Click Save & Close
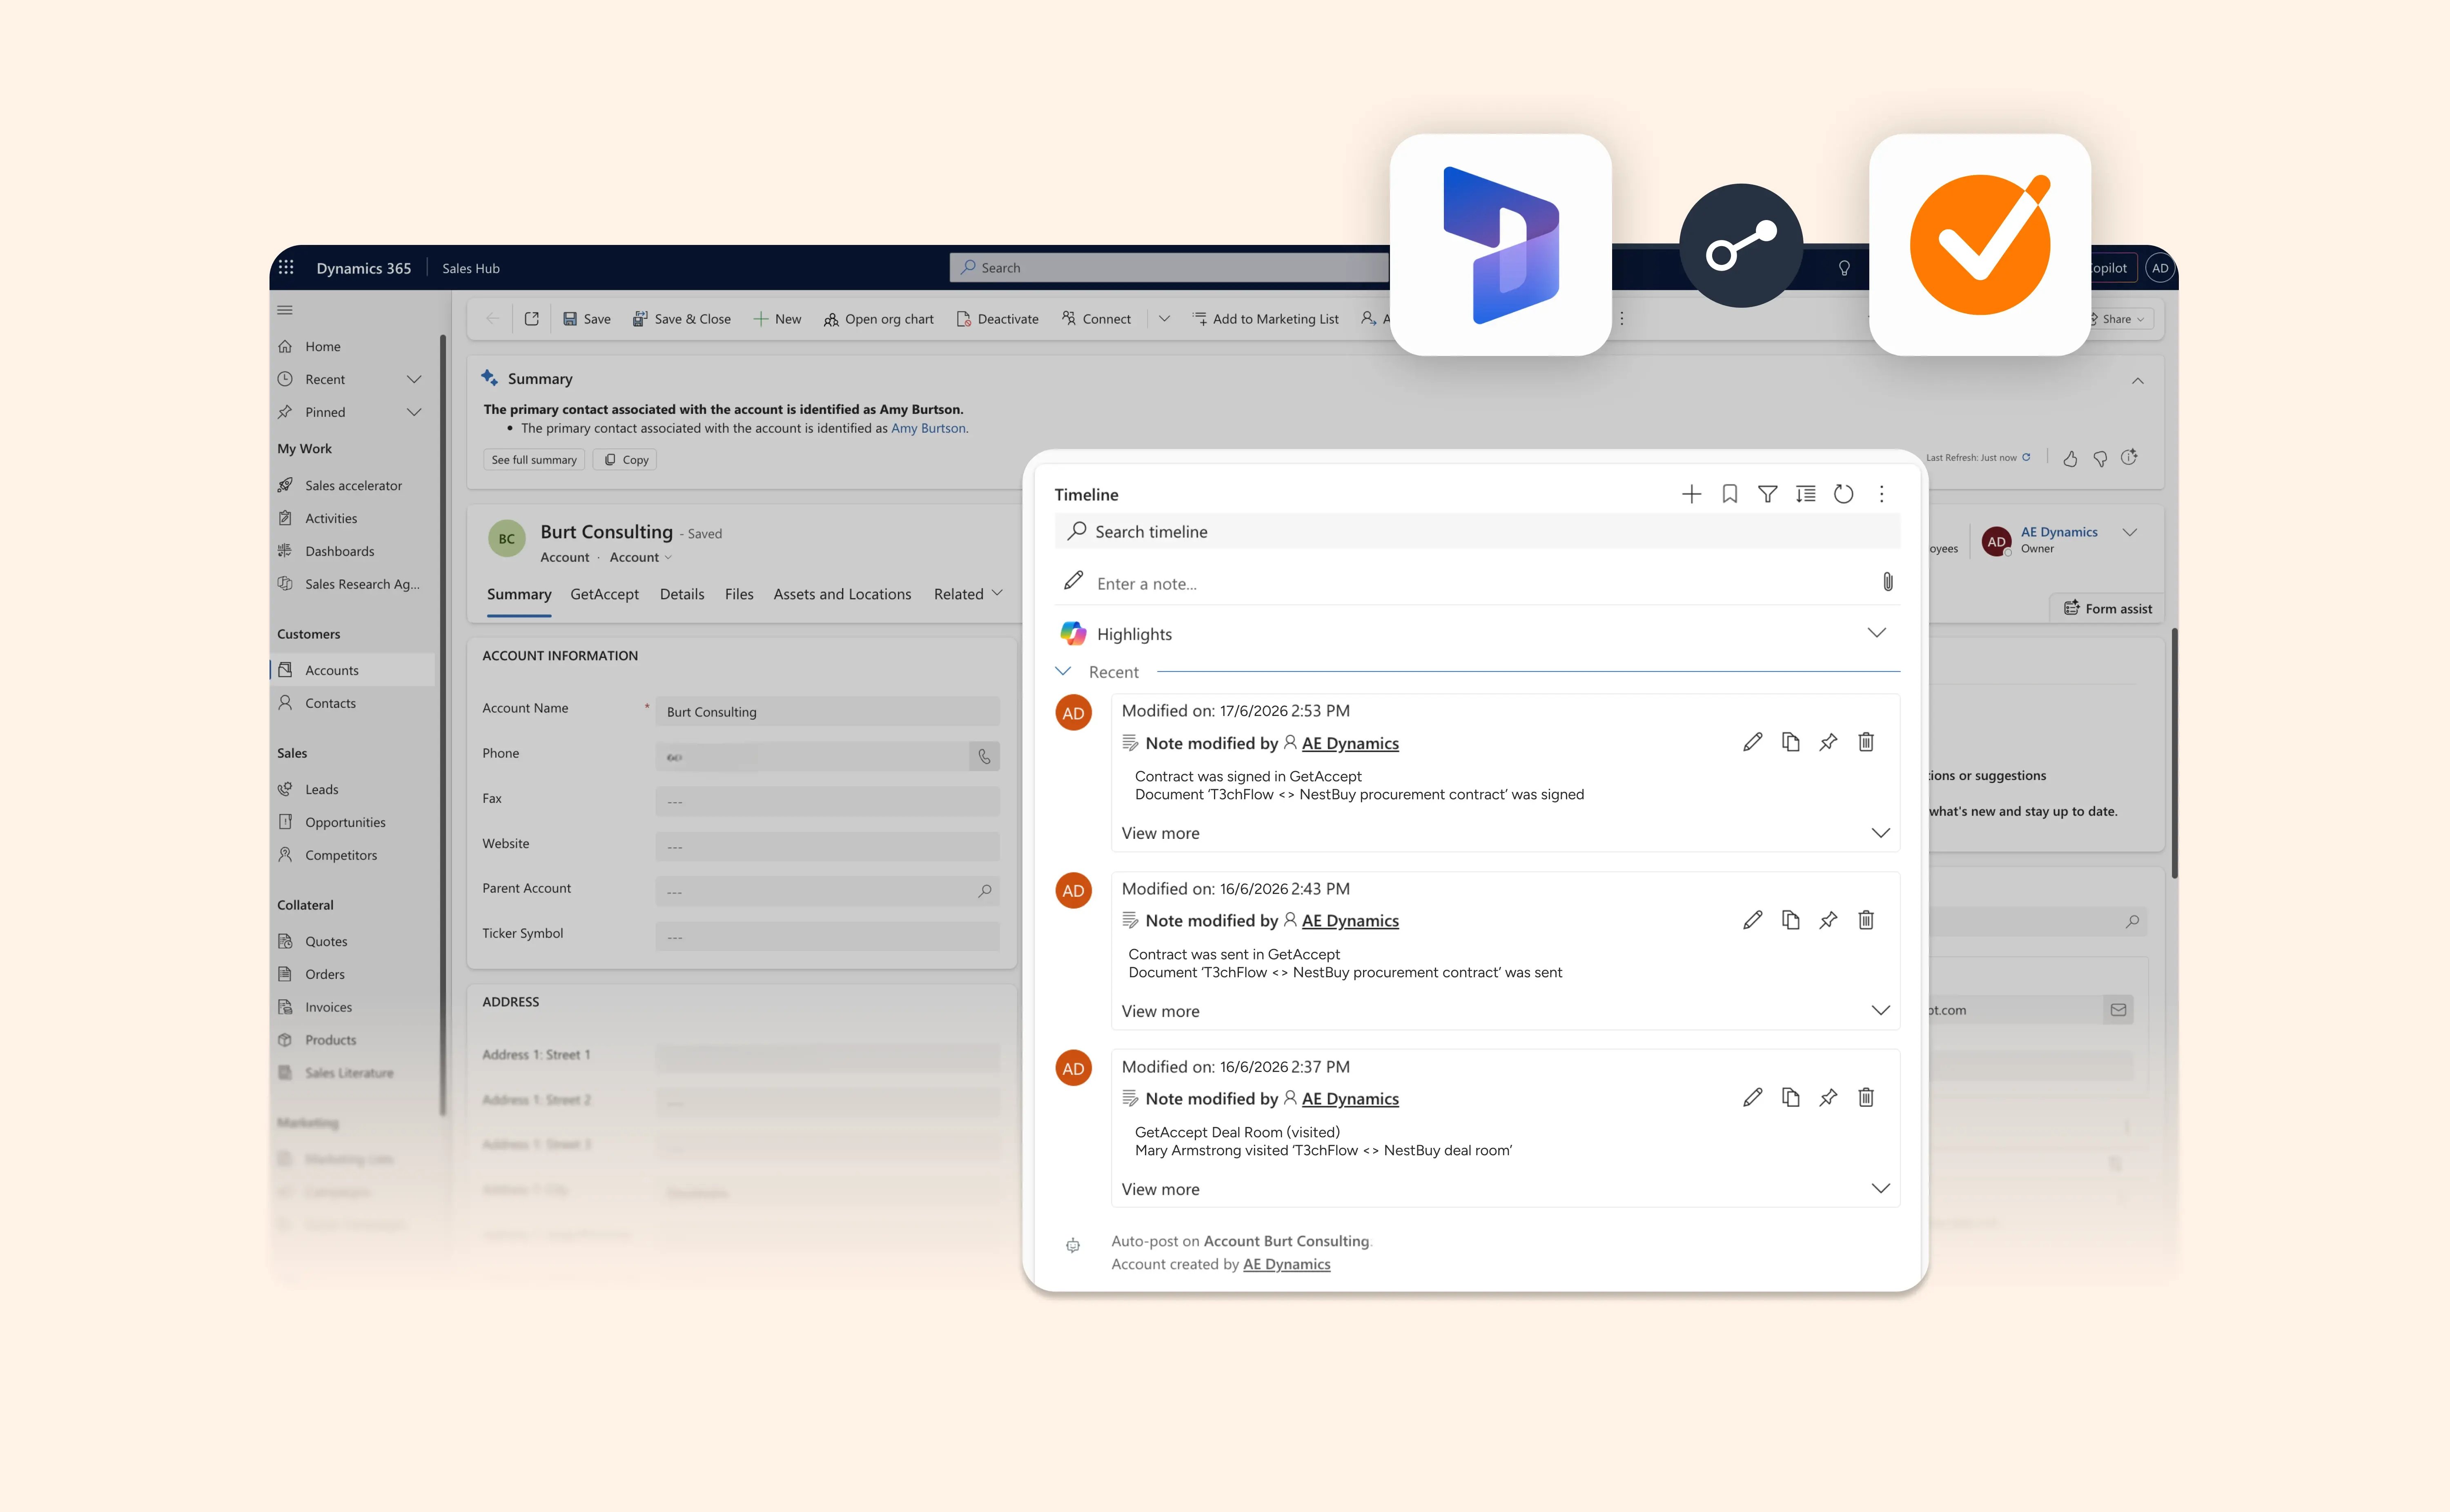 pos(682,319)
